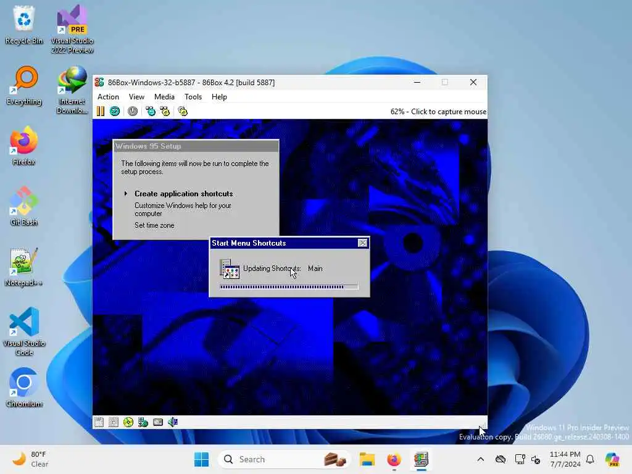
Task: Open the Tools menu
Action: [193, 97]
